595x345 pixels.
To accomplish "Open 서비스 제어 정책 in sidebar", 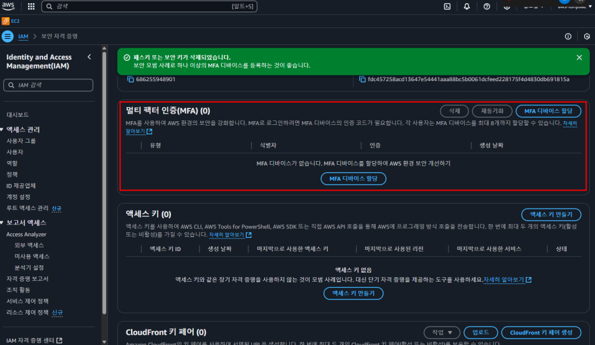I will [27, 301].
